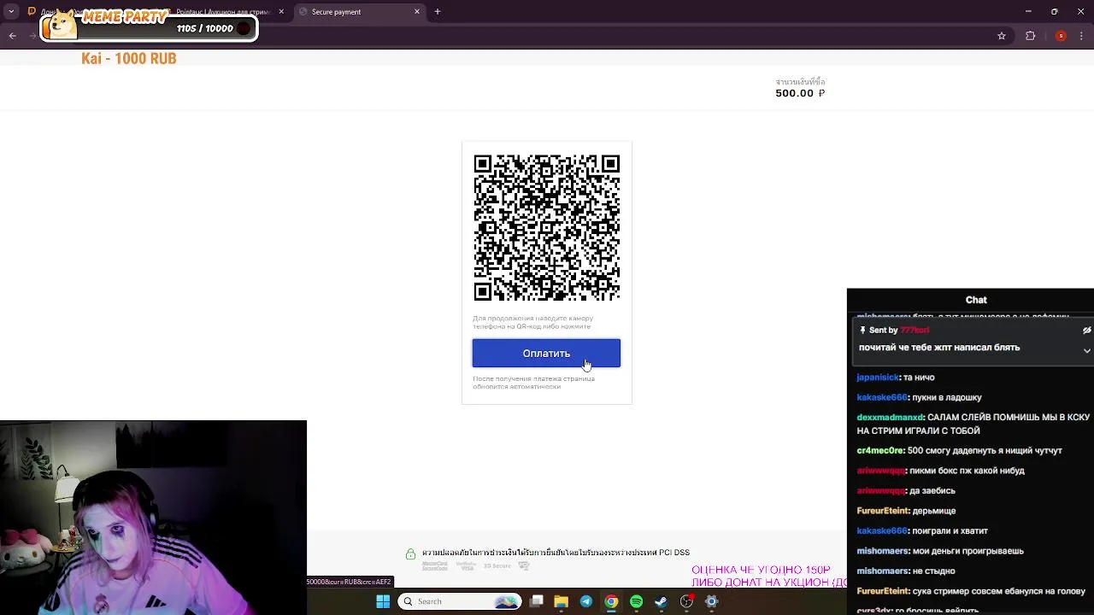Click the 500.00 ₽ amount text

[800, 93]
